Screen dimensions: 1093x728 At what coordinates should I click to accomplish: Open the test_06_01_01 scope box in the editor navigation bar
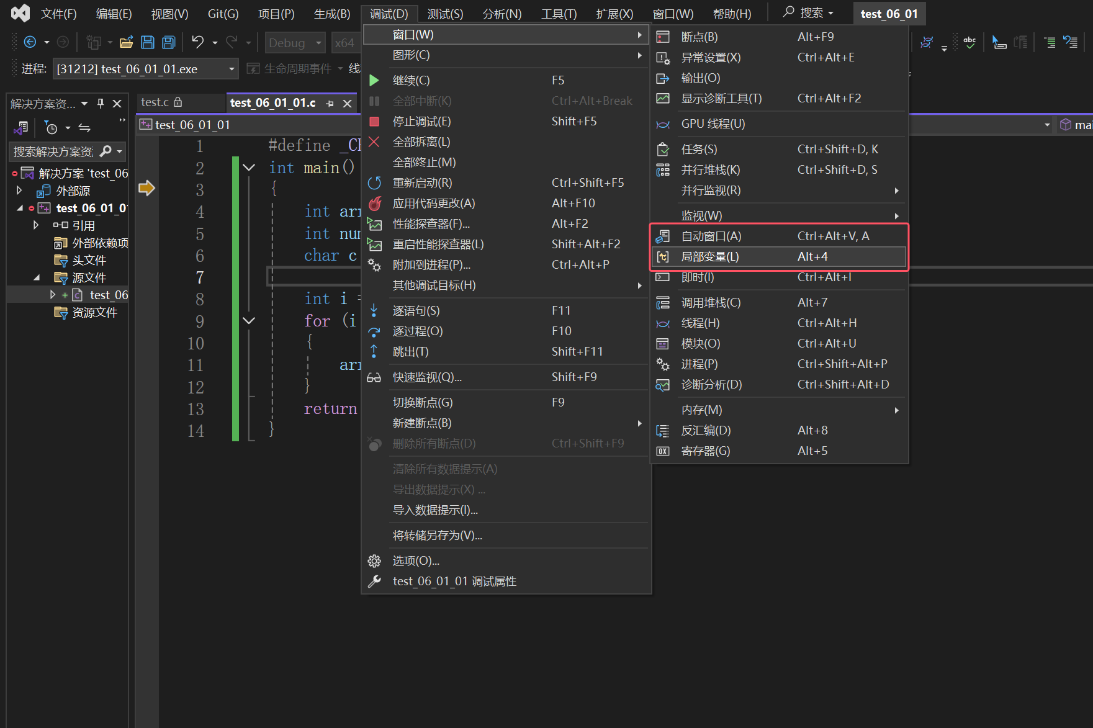click(248, 125)
